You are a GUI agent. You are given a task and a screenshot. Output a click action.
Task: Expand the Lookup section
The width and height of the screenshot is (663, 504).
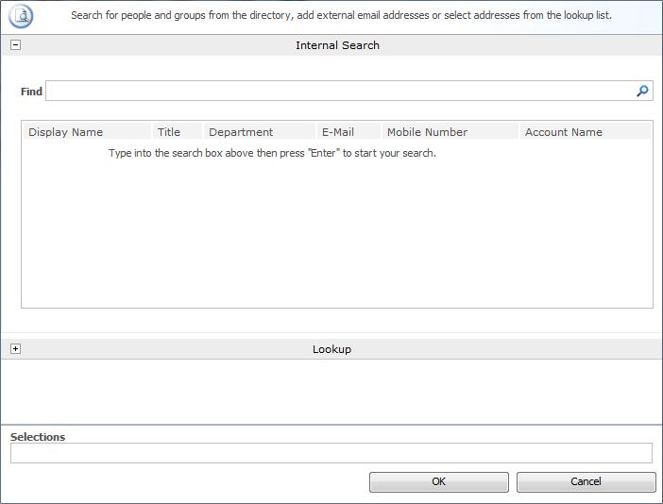15,349
